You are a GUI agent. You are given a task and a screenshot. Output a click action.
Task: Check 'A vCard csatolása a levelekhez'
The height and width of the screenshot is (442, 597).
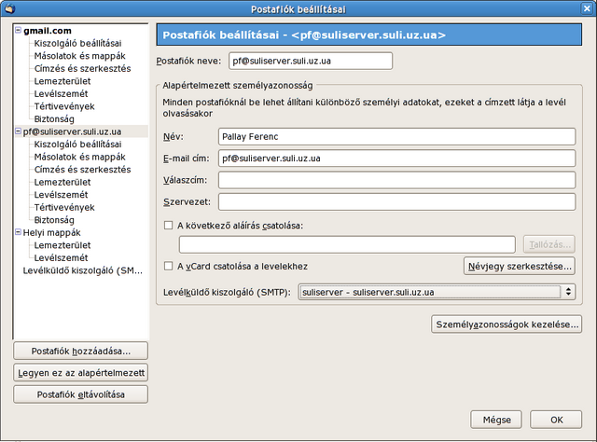pyautogui.click(x=168, y=266)
